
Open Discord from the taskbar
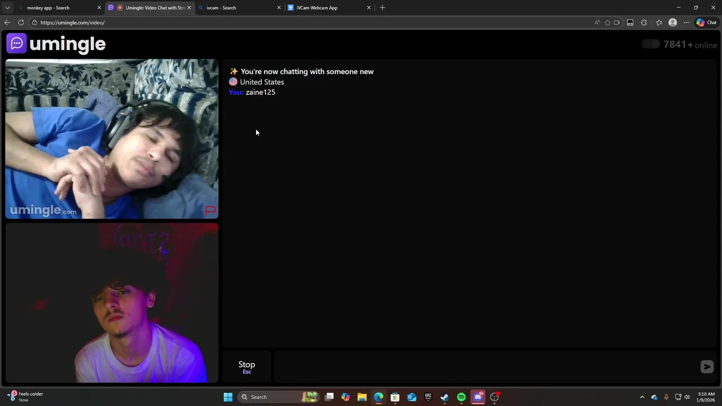(478, 397)
